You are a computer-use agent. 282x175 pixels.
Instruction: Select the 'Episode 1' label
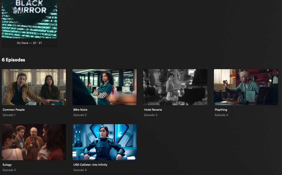9,115
